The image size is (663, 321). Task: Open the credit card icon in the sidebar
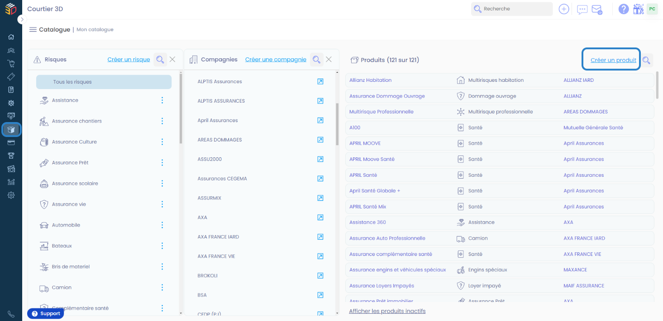coord(11,142)
